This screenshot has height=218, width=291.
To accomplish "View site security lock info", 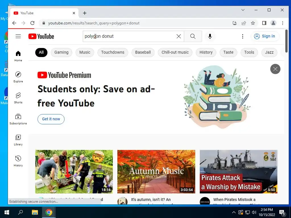I will point(43,23).
